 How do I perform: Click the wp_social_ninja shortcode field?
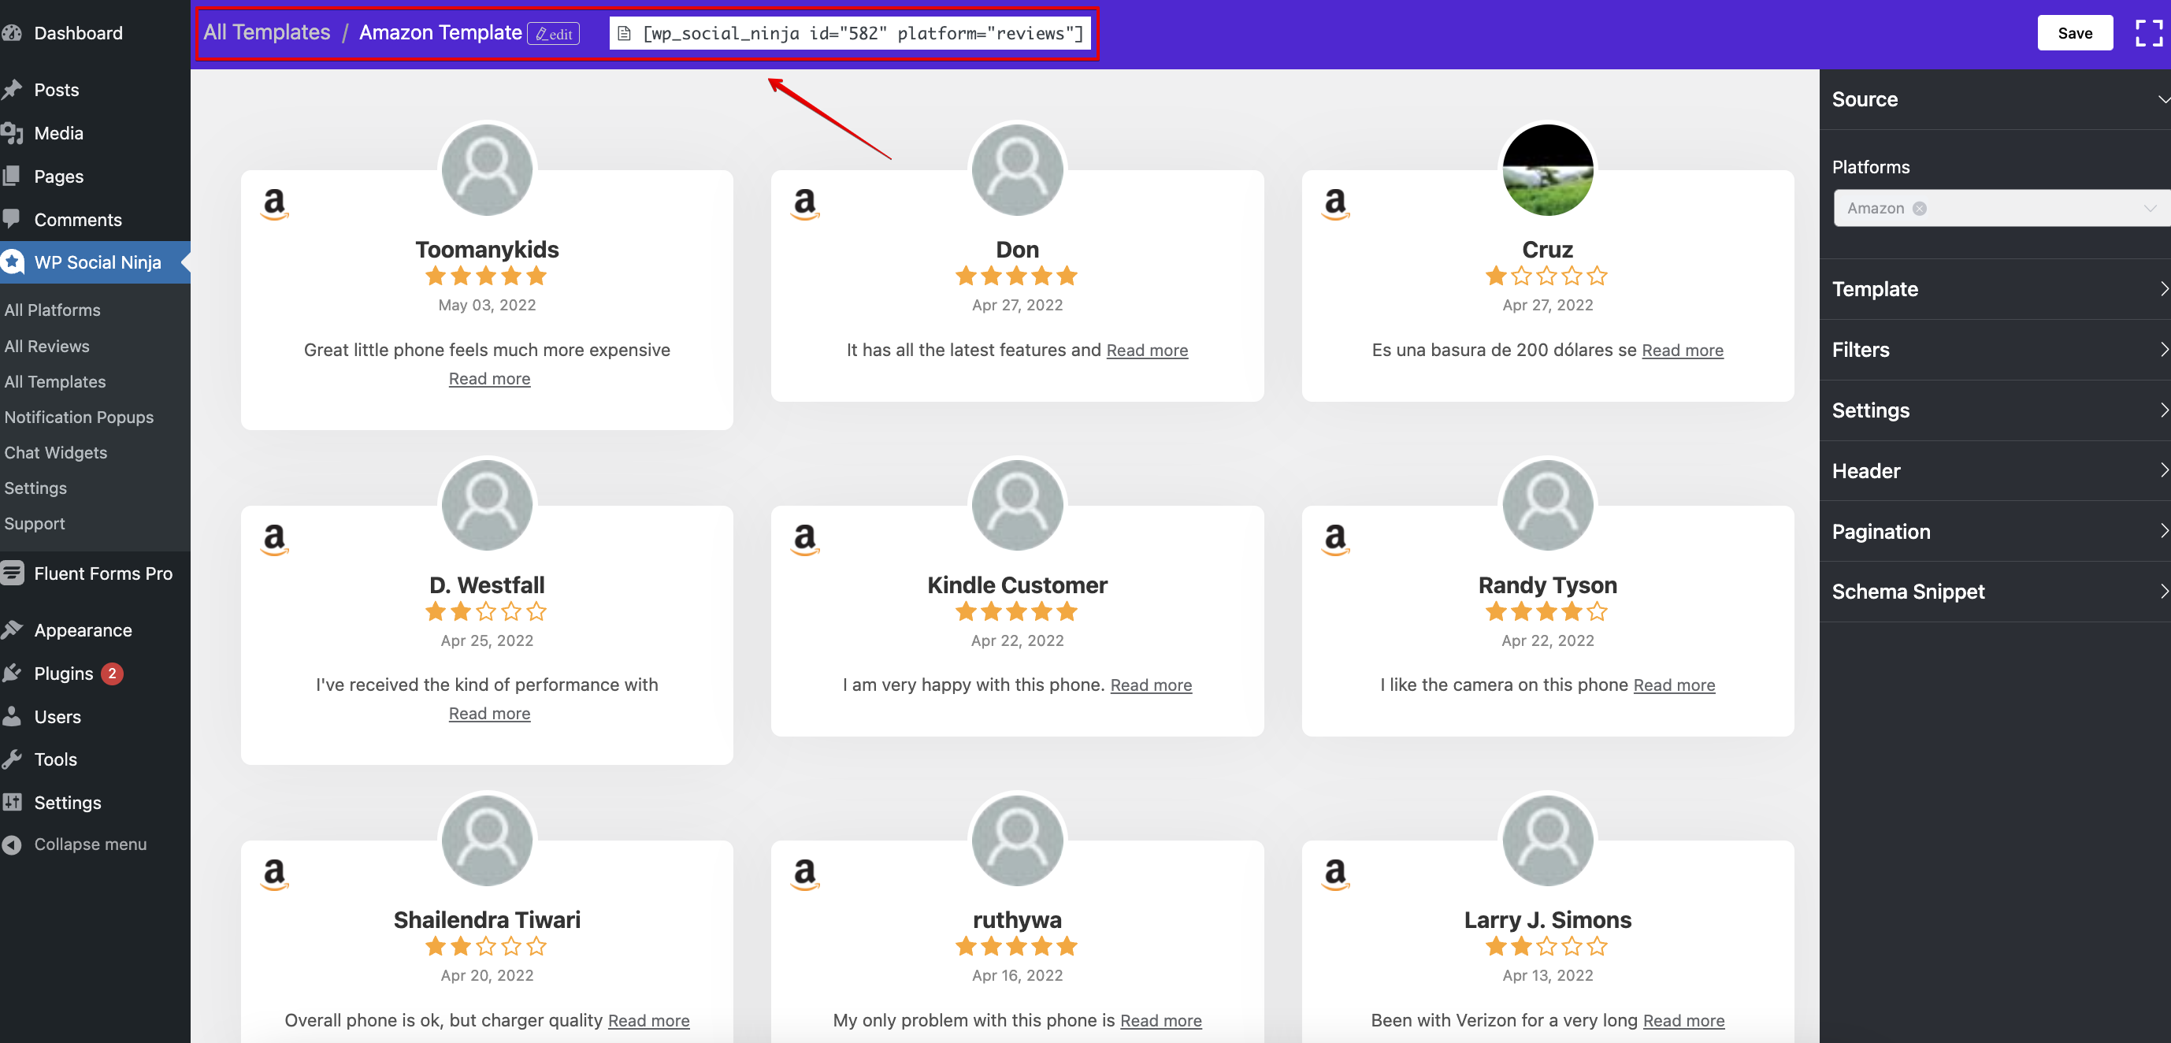point(861,34)
